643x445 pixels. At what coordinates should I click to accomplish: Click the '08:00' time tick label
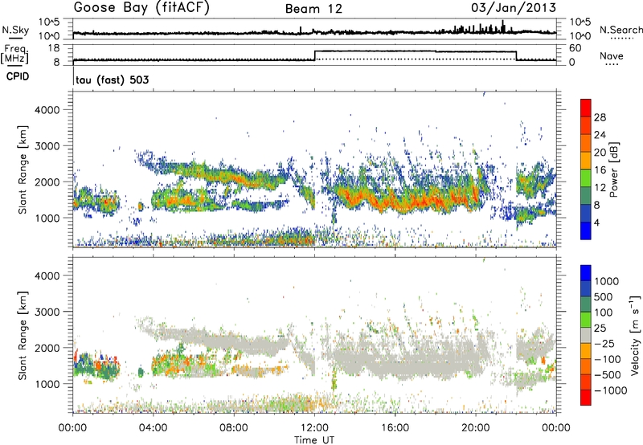click(234, 428)
